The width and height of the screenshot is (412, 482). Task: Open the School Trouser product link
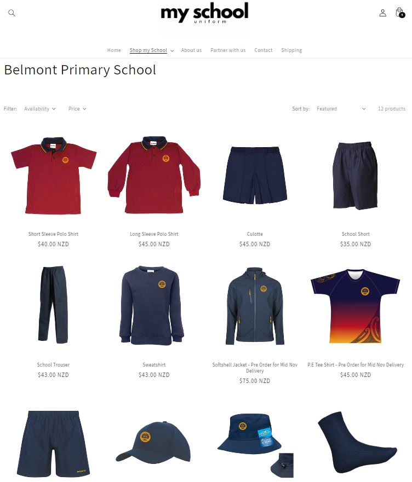(53, 364)
